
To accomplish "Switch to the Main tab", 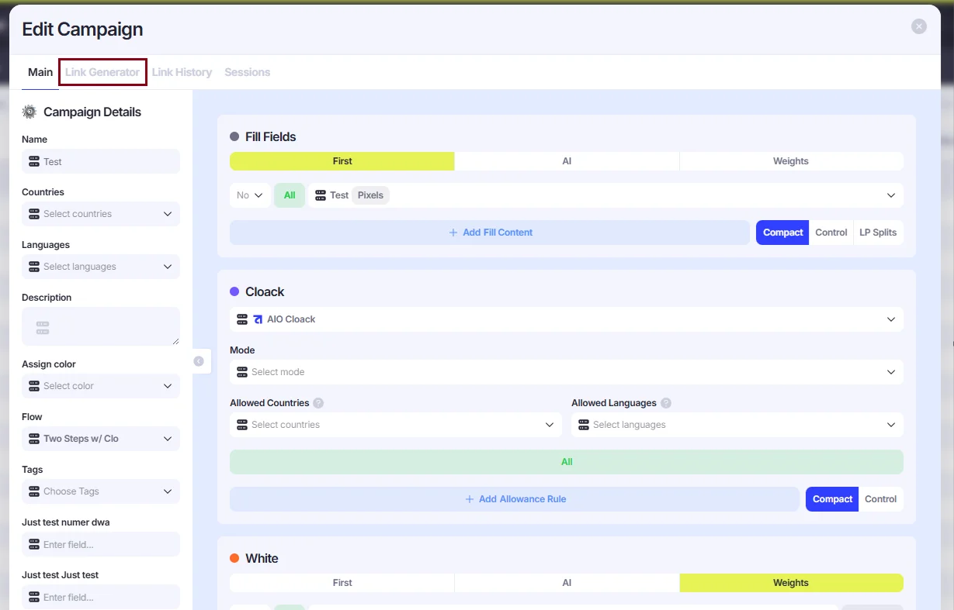I will (x=40, y=72).
